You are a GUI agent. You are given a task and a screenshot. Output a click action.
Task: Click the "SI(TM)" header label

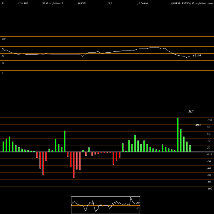(x=81, y=3)
